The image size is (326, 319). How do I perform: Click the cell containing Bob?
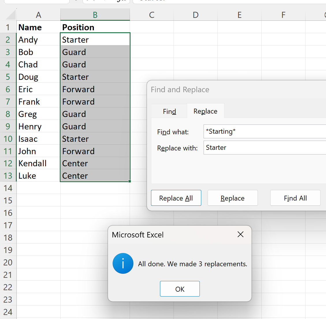click(x=38, y=52)
